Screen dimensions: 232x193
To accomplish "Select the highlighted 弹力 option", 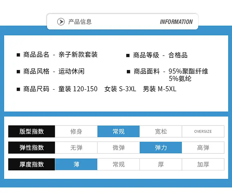I will [x=161, y=148].
